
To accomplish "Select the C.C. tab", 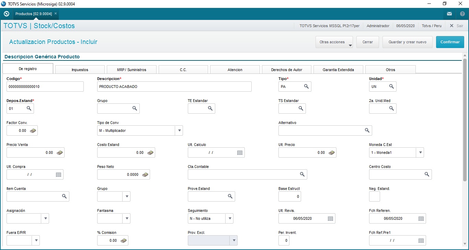I will 183,70.
